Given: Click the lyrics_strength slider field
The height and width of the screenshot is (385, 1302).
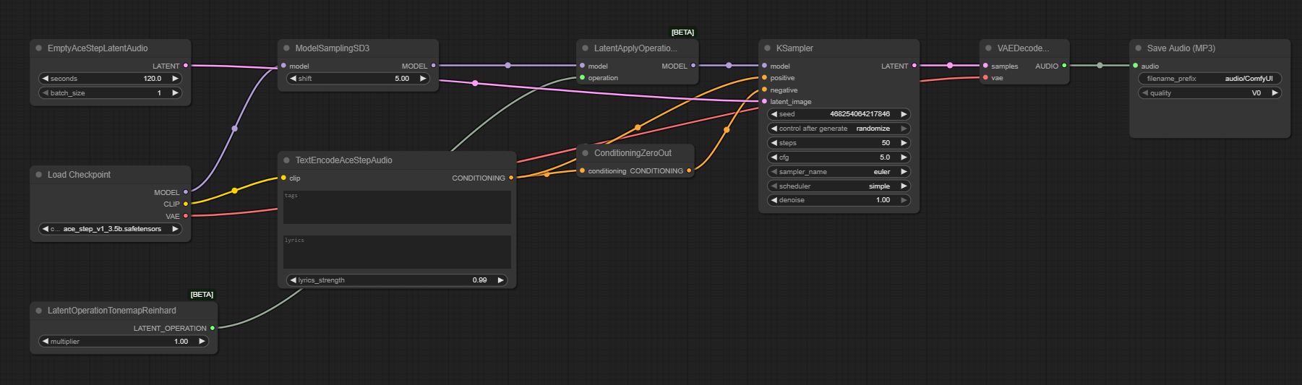Looking at the screenshot, I should 396,280.
